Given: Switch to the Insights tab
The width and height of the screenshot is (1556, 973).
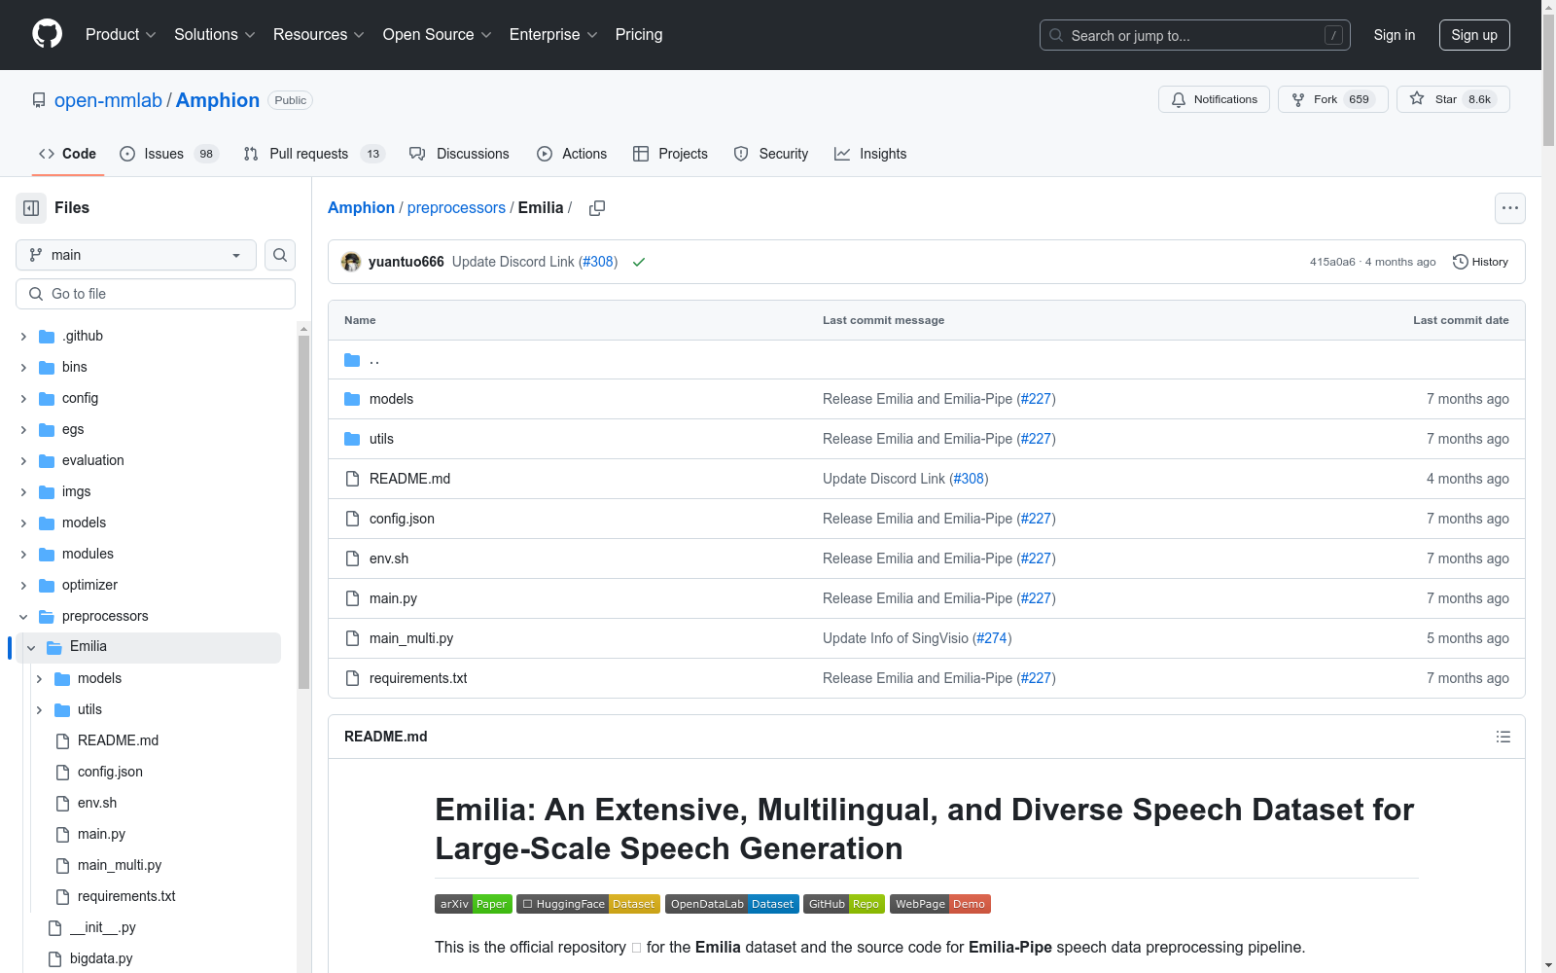Looking at the screenshot, I should [x=870, y=154].
